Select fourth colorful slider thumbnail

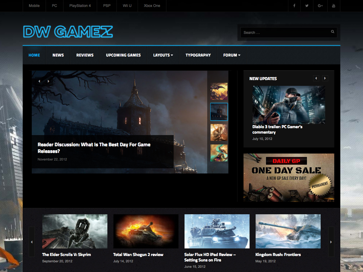tap(219, 153)
